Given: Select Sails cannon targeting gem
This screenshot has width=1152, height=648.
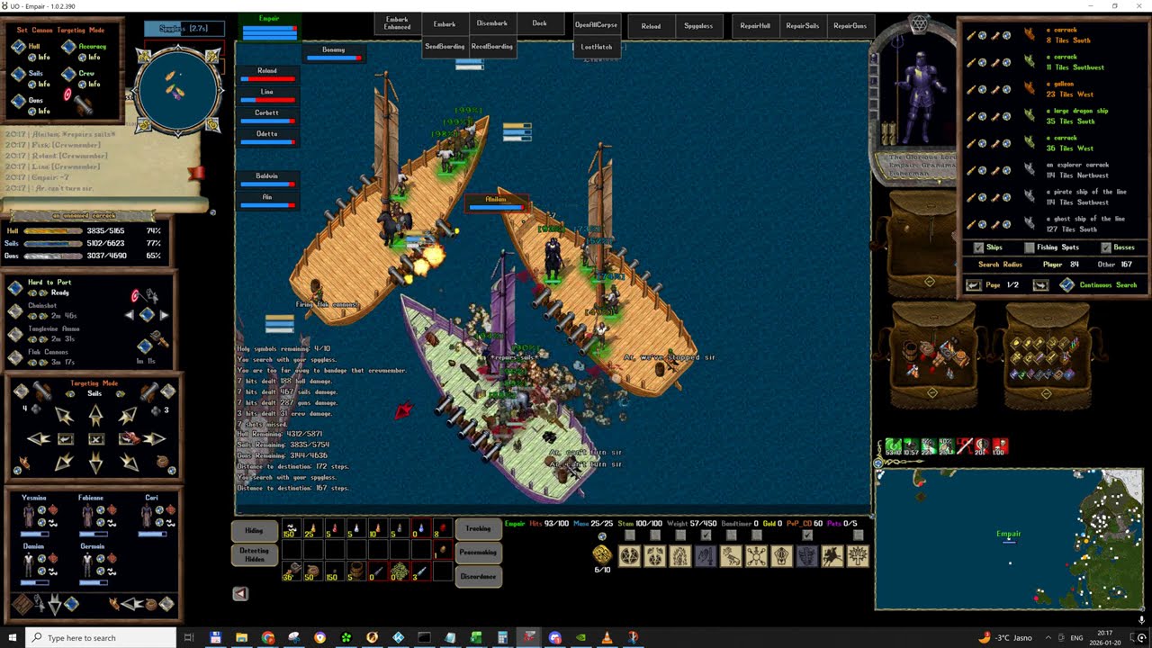Looking at the screenshot, I should pos(18,74).
